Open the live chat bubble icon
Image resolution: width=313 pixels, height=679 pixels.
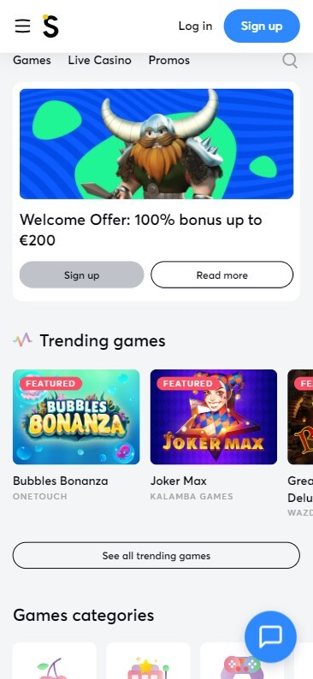click(270, 636)
